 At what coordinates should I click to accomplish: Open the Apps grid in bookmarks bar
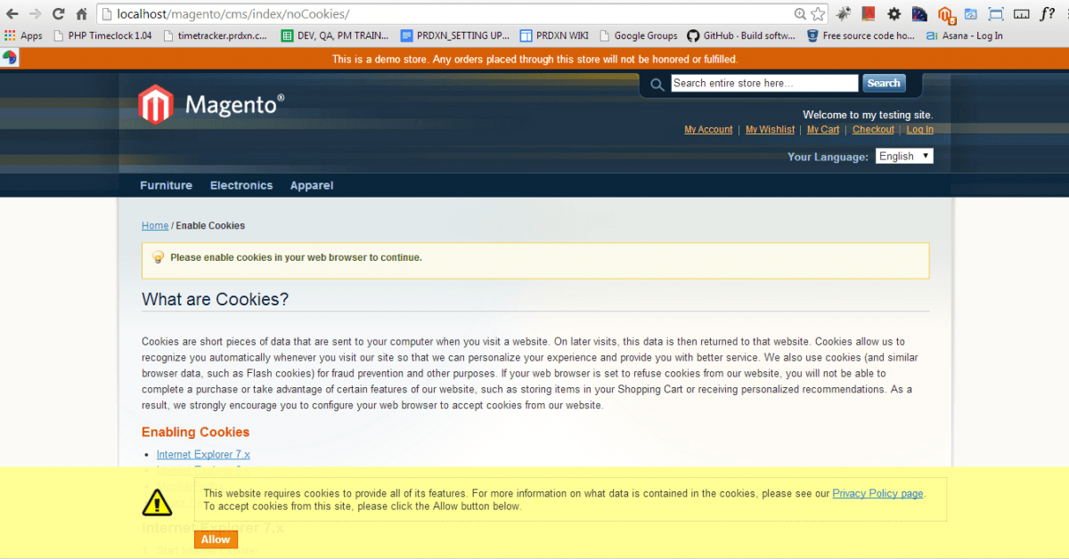click(x=23, y=36)
